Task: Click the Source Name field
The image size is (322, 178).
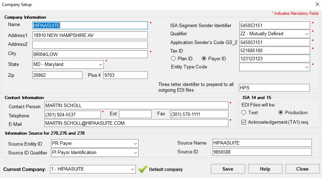Action: pos(262,143)
